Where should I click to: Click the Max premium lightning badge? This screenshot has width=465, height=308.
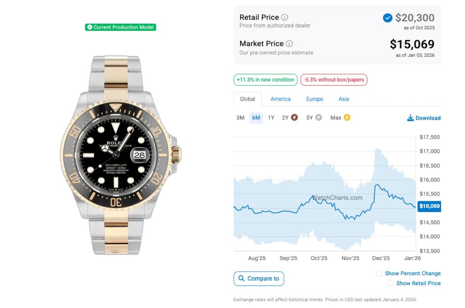click(347, 118)
